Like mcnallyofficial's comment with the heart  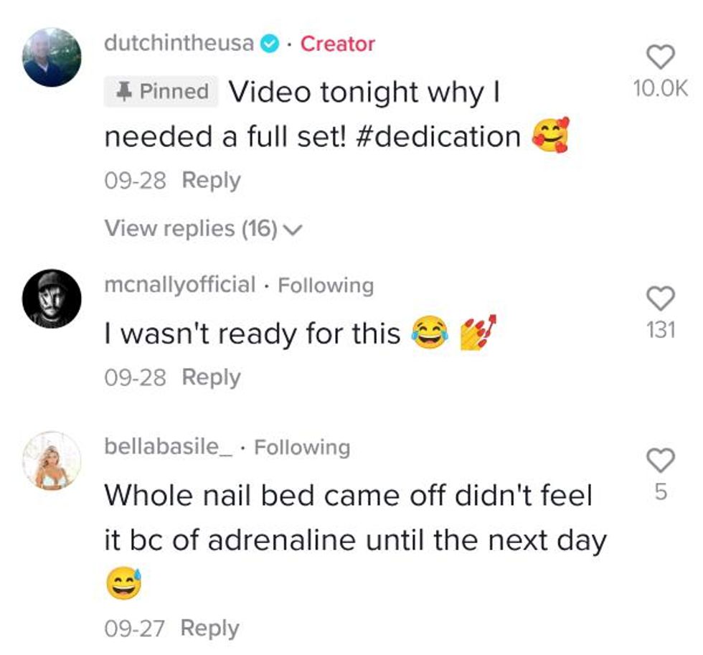tap(661, 298)
